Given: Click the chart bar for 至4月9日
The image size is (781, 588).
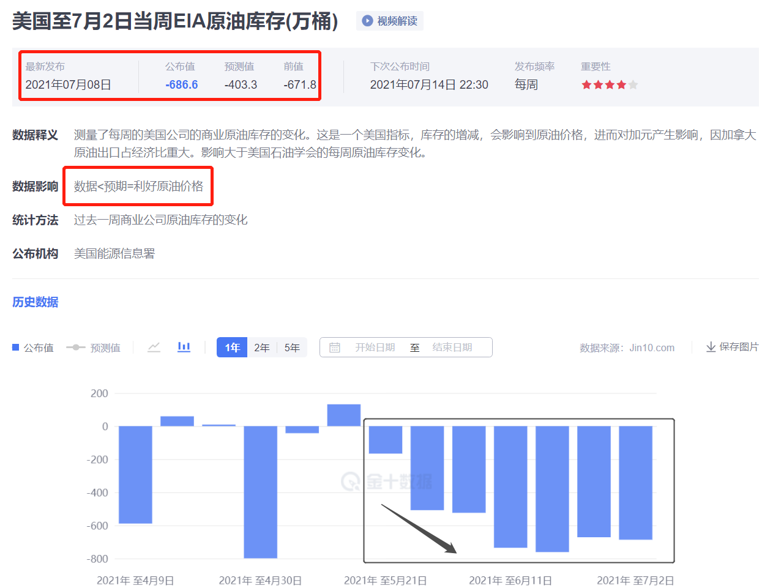Looking at the screenshot, I should 135,475.
